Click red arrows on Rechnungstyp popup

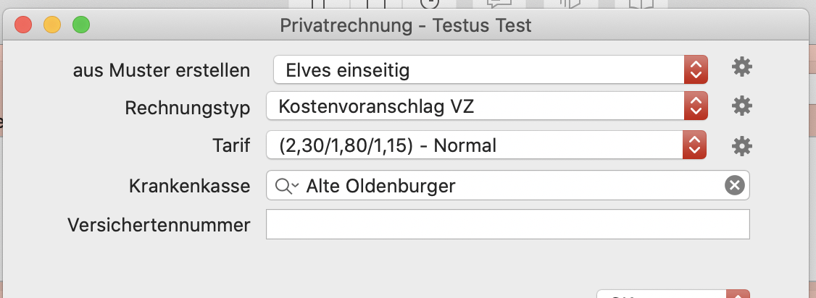coord(696,106)
